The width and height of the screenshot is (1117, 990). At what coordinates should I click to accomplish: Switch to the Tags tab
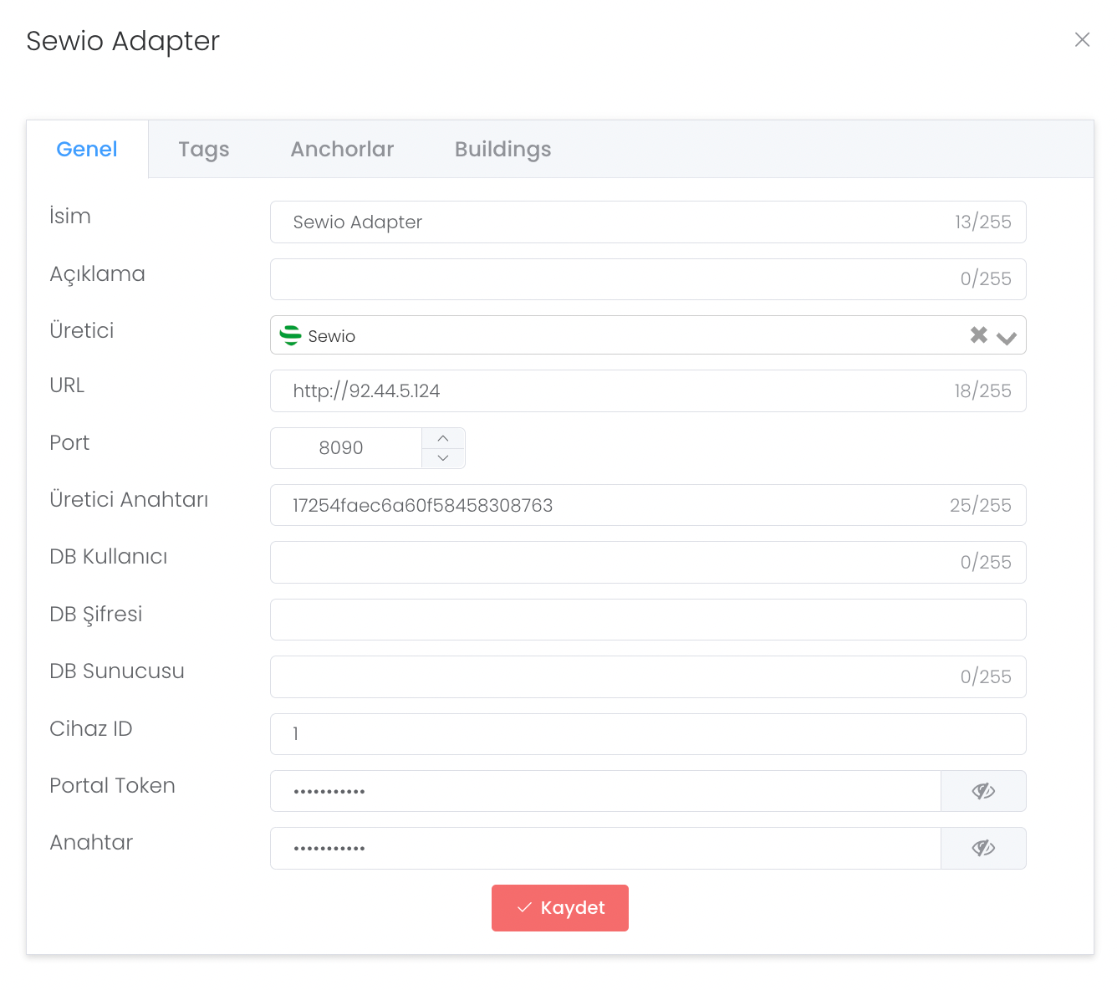[x=203, y=150]
